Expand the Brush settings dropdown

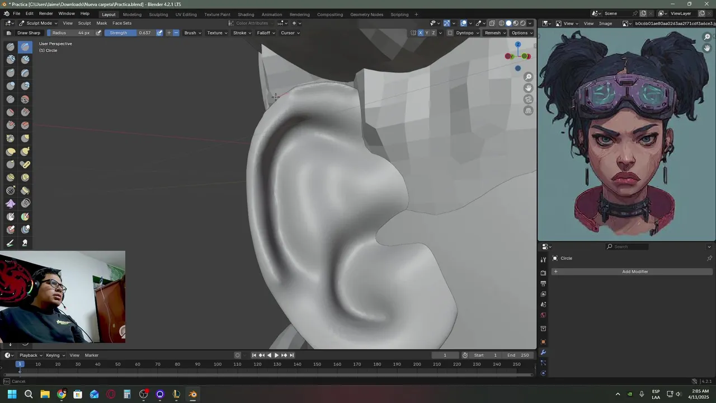tap(192, 33)
